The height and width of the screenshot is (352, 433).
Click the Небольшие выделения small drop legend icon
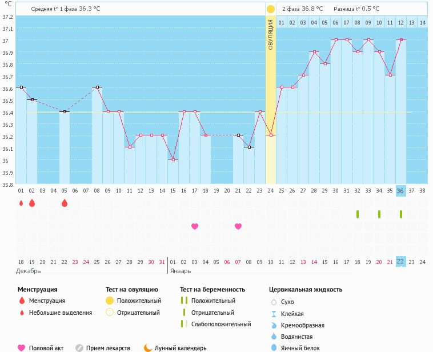coord(22,313)
